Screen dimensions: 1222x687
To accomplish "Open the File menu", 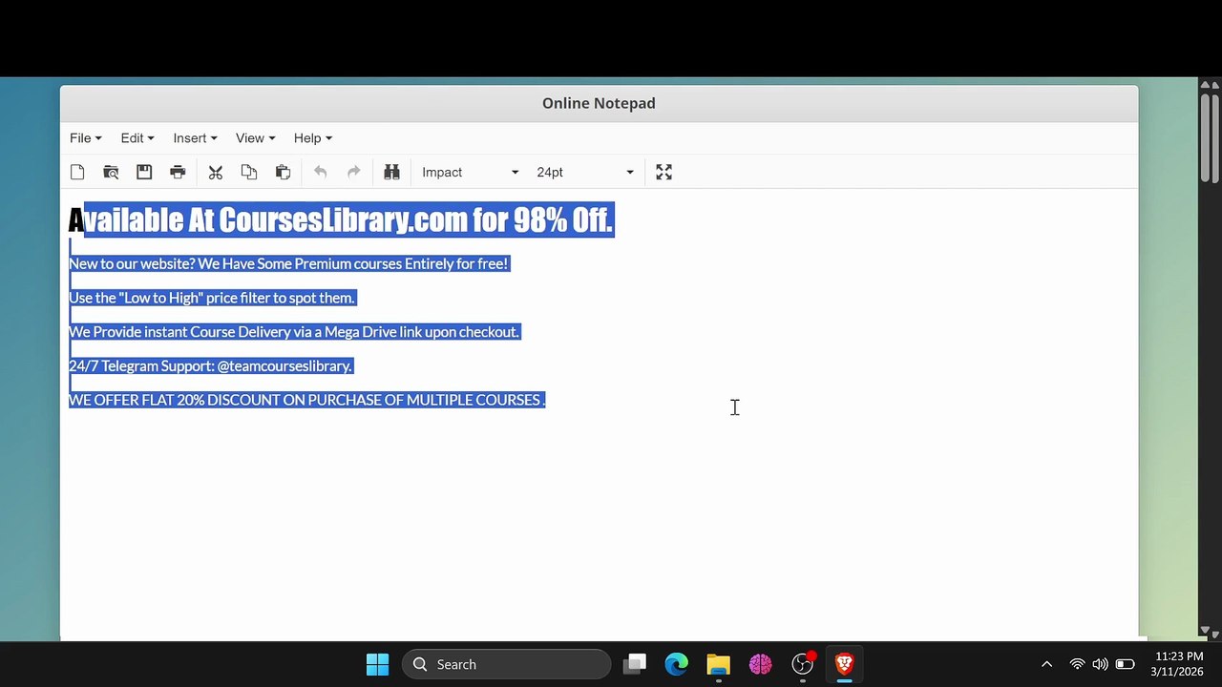I will pyautogui.click(x=86, y=138).
